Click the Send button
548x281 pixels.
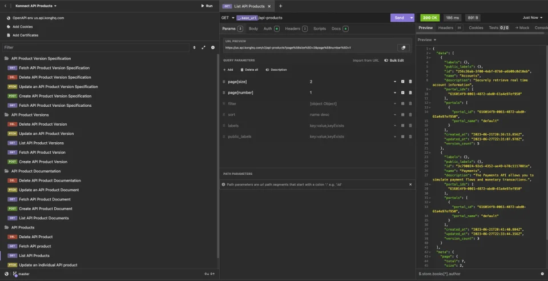coord(400,18)
